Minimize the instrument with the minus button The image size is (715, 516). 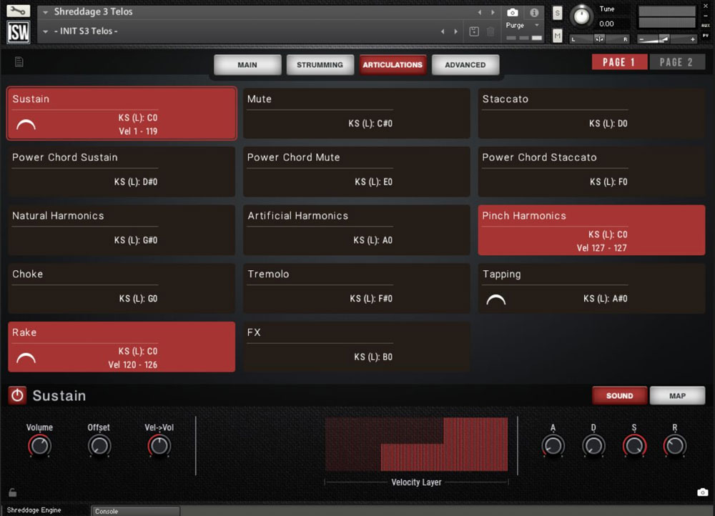(706, 16)
